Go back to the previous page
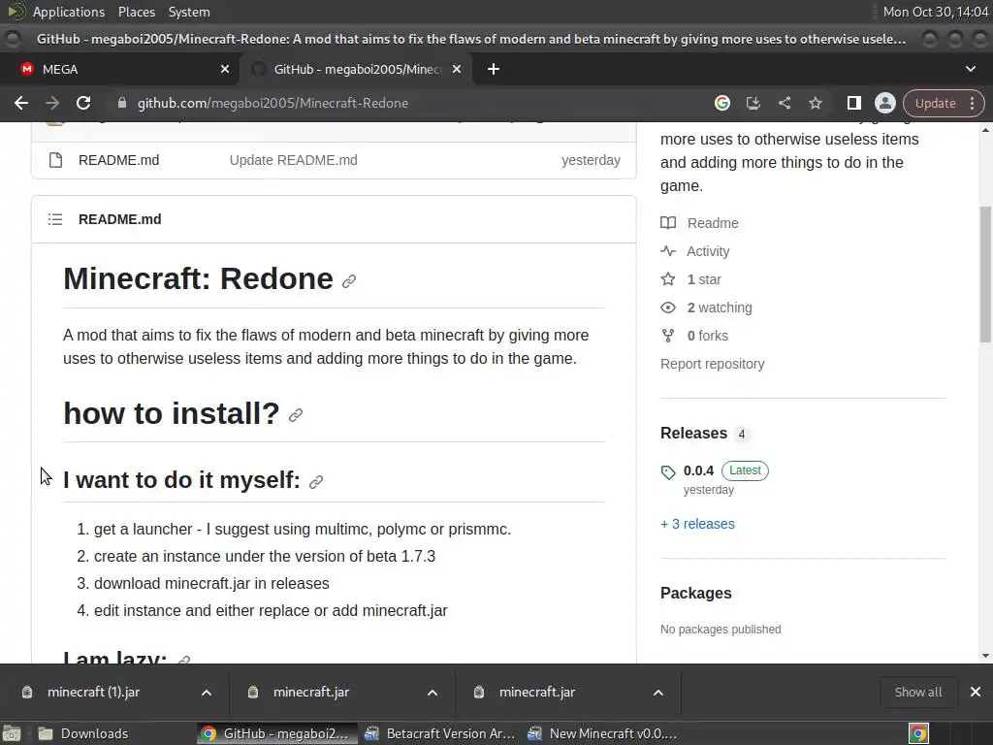The image size is (993, 745). point(21,103)
